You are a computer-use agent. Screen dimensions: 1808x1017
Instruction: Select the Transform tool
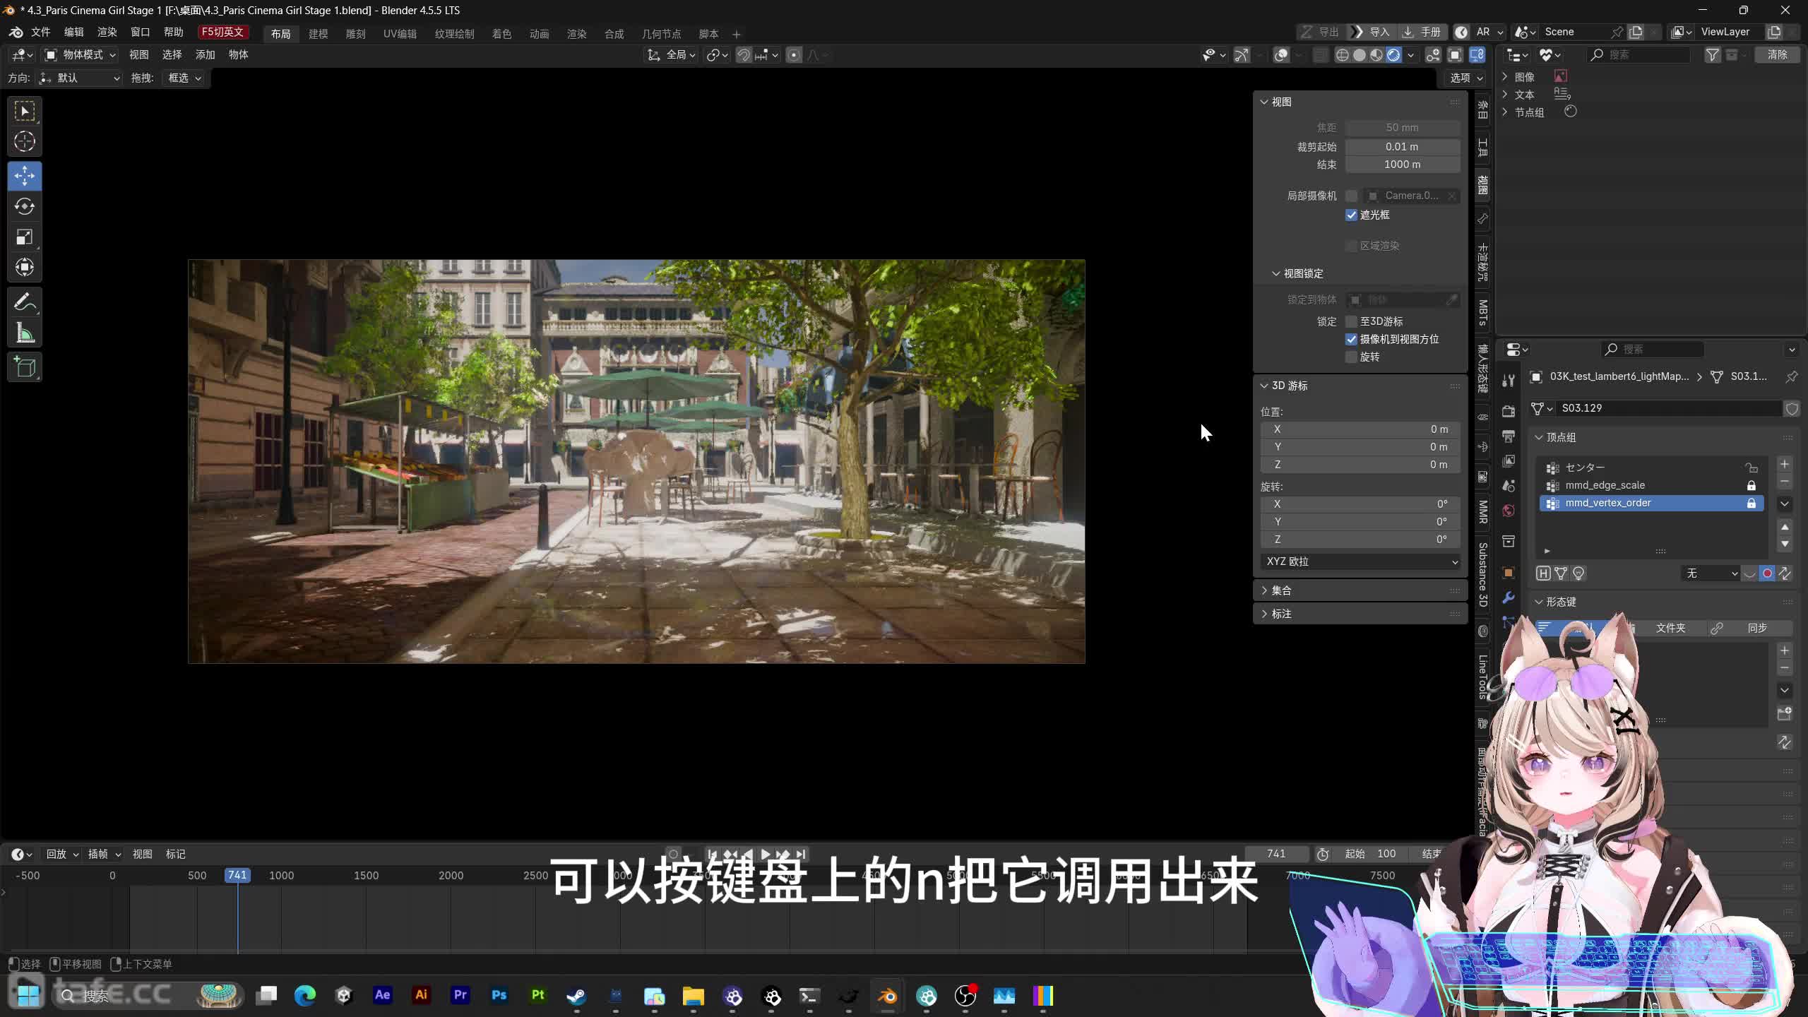point(25,267)
